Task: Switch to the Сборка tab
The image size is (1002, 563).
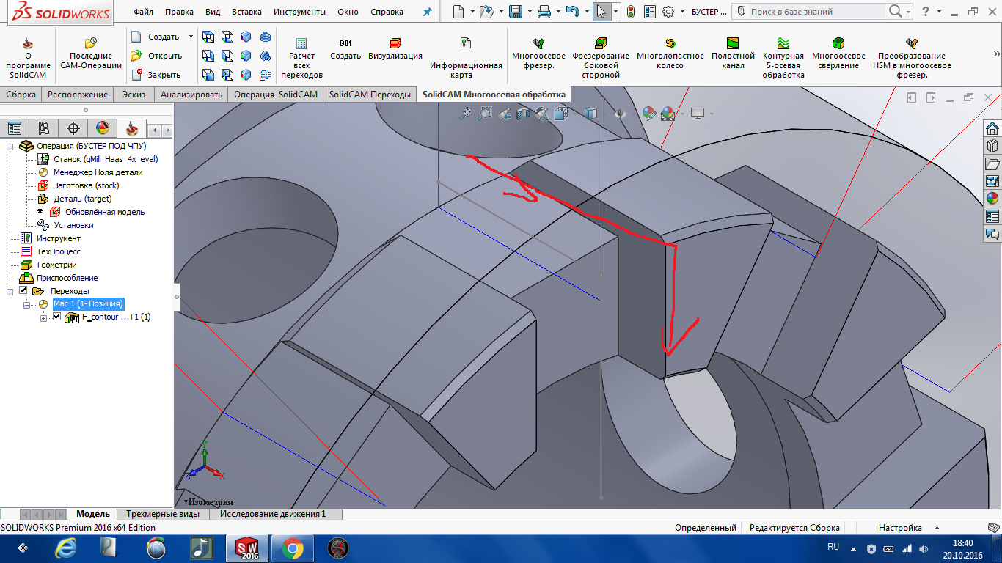Action: tap(21, 94)
